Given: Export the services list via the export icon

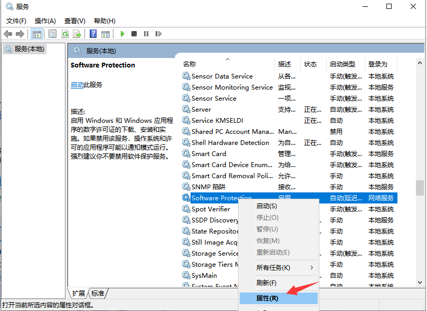Looking at the screenshot, I should pos(77,34).
